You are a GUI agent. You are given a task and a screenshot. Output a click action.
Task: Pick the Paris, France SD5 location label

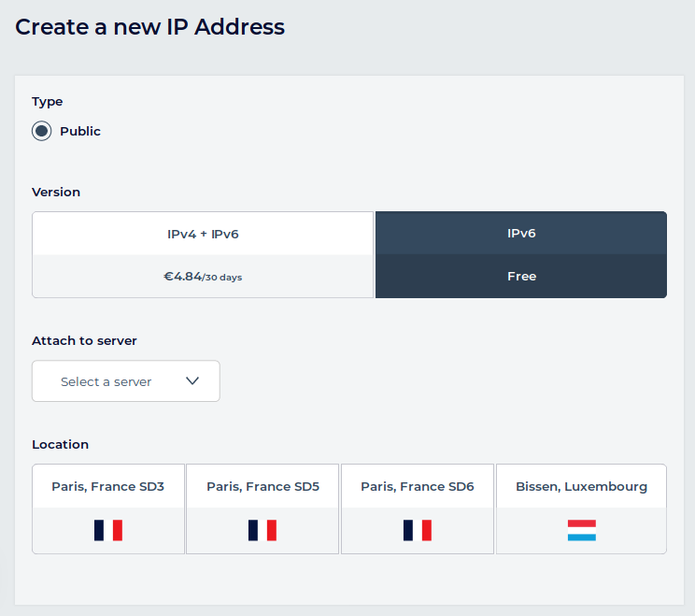[x=262, y=487]
